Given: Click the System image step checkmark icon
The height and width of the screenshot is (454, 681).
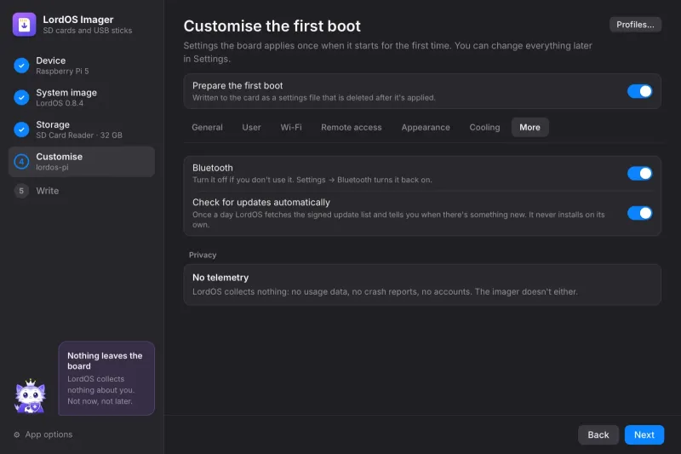Looking at the screenshot, I should point(21,97).
